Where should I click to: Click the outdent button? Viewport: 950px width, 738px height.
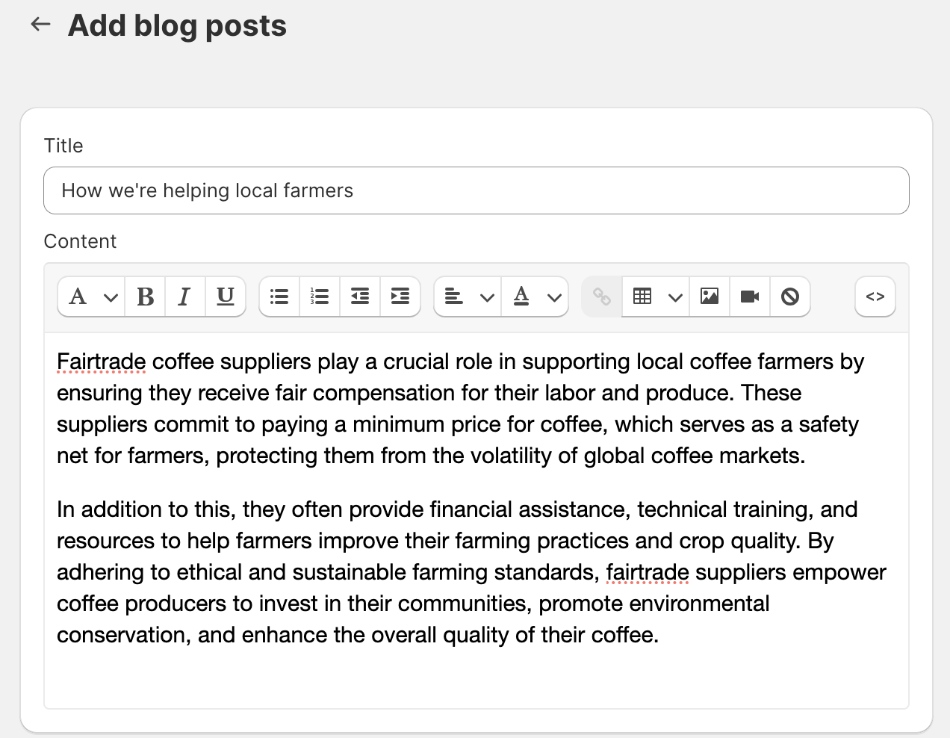point(360,297)
